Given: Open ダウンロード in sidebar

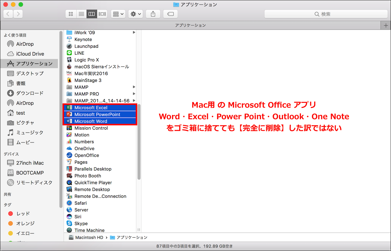Looking at the screenshot, I should 30,93.
